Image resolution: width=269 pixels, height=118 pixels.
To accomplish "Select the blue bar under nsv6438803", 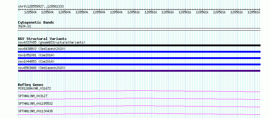I will (x=139, y=52).
